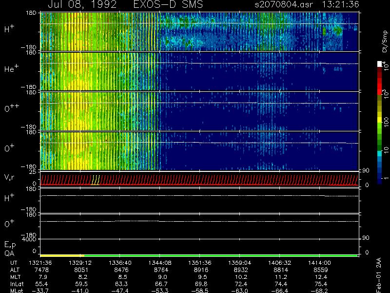
Task: Click the H+ label beside the colored spectrogram
Action: (9, 29)
